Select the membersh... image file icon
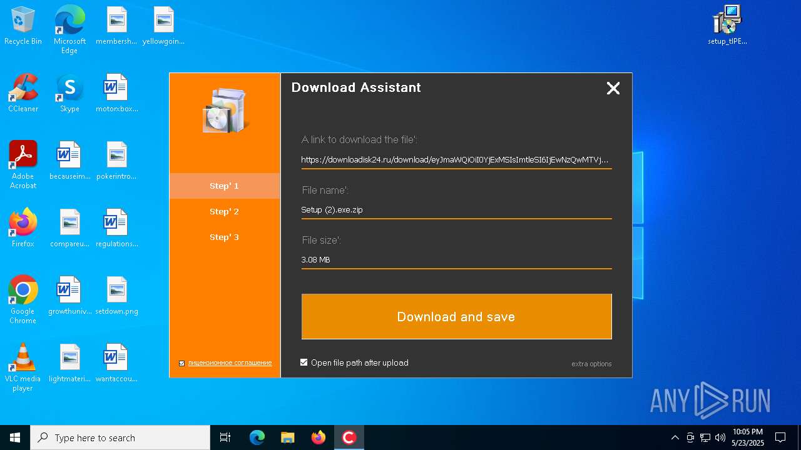Viewport: 801px width, 450px height. pyautogui.click(x=116, y=26)
